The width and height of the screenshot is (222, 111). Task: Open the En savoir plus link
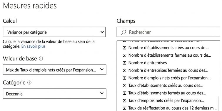pos(34,46)
